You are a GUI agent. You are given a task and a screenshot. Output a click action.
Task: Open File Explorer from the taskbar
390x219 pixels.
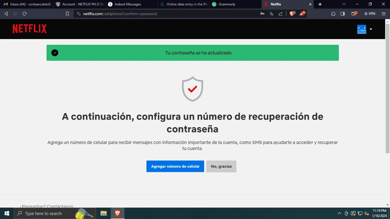click(x=103, y=213)
